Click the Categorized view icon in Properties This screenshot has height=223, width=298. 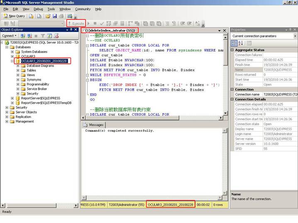click(x=234, y=43)
